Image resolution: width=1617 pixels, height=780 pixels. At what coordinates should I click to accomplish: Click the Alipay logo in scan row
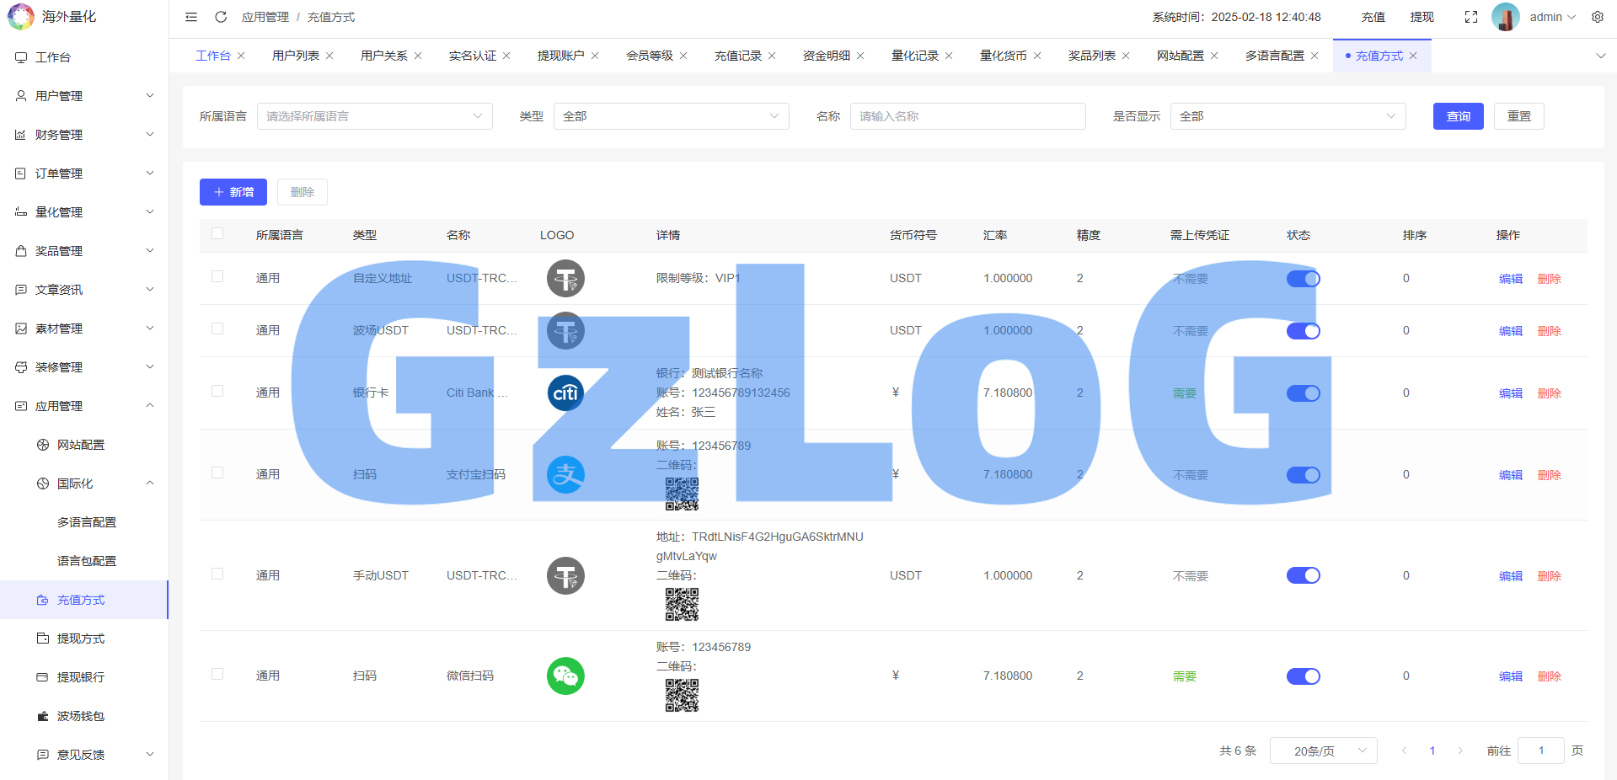coord(565,475)
